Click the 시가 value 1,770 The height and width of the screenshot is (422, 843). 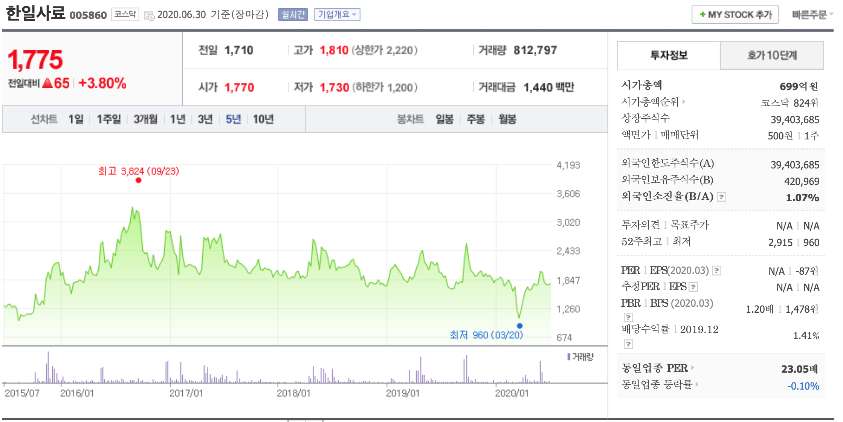(239, 87)
